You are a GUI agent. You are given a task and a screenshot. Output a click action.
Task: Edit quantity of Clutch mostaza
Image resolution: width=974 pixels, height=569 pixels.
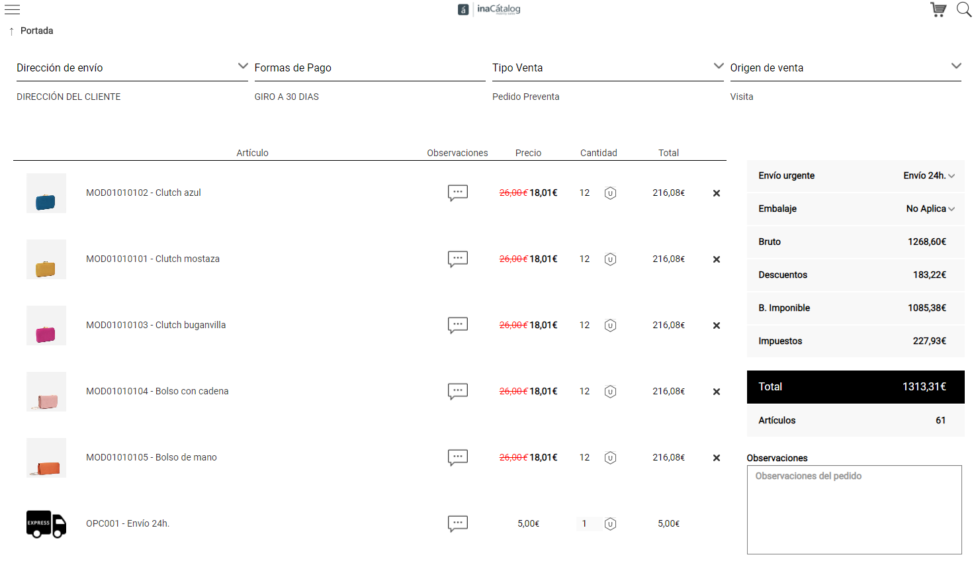click(x=585, y=259)
